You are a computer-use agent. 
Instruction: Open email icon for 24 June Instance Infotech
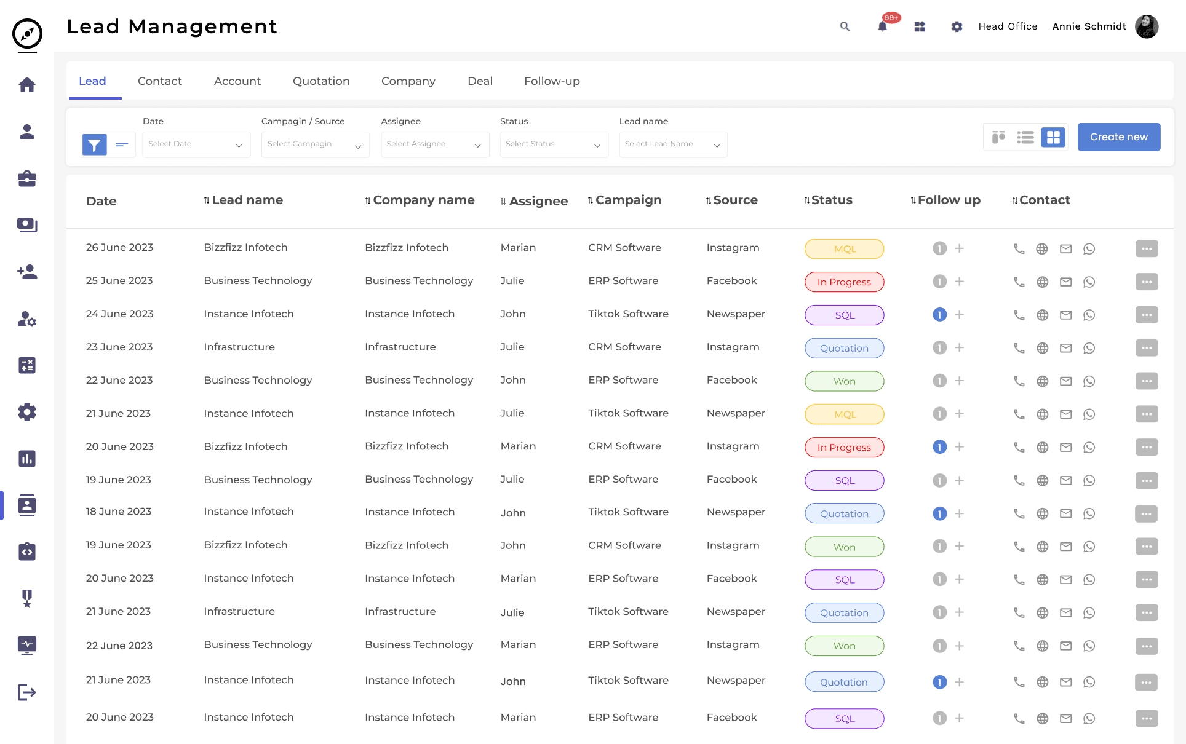(x=1065, y=315)
